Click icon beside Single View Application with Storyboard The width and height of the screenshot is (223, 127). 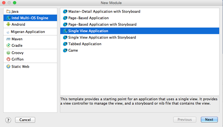65,38
